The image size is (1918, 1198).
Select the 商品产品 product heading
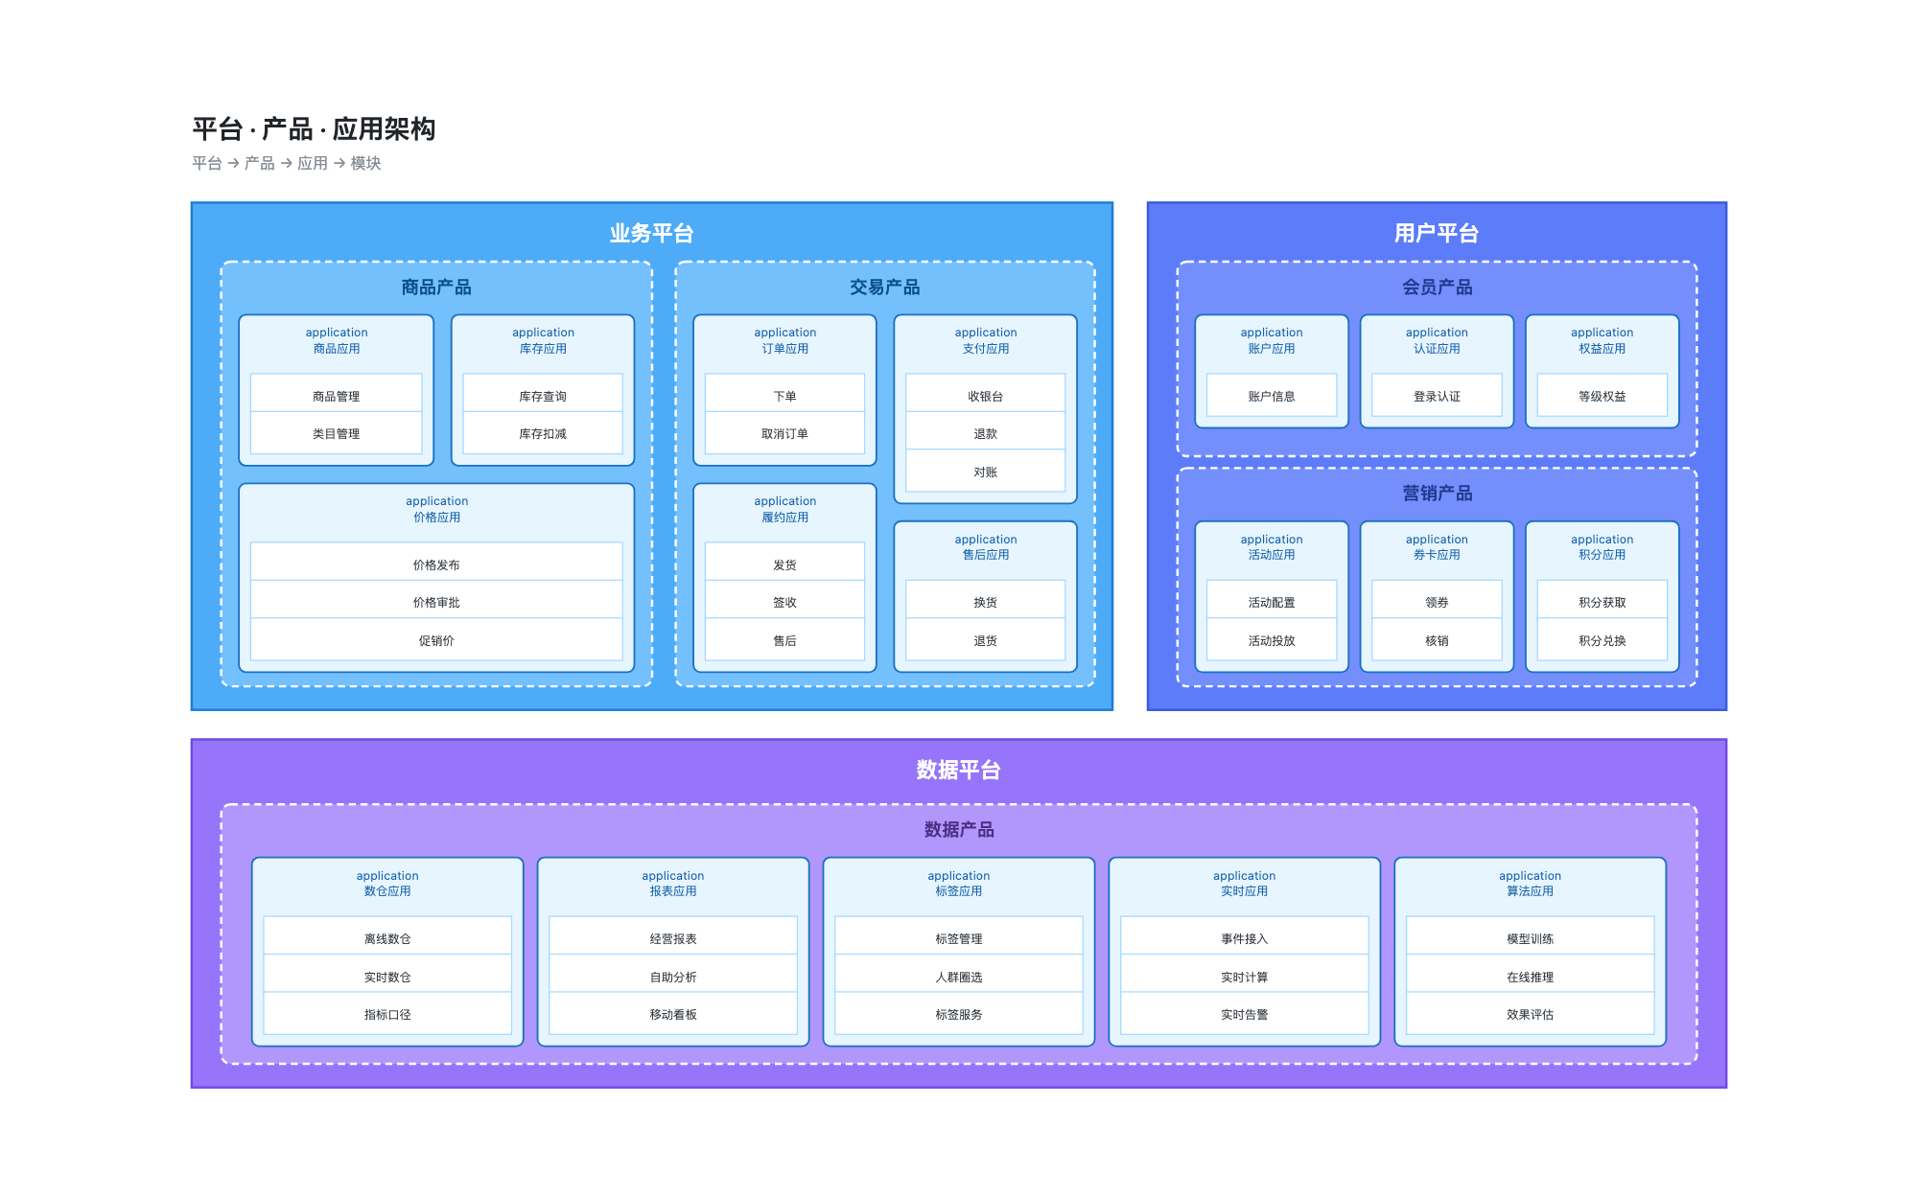click(x=436, y=287)
